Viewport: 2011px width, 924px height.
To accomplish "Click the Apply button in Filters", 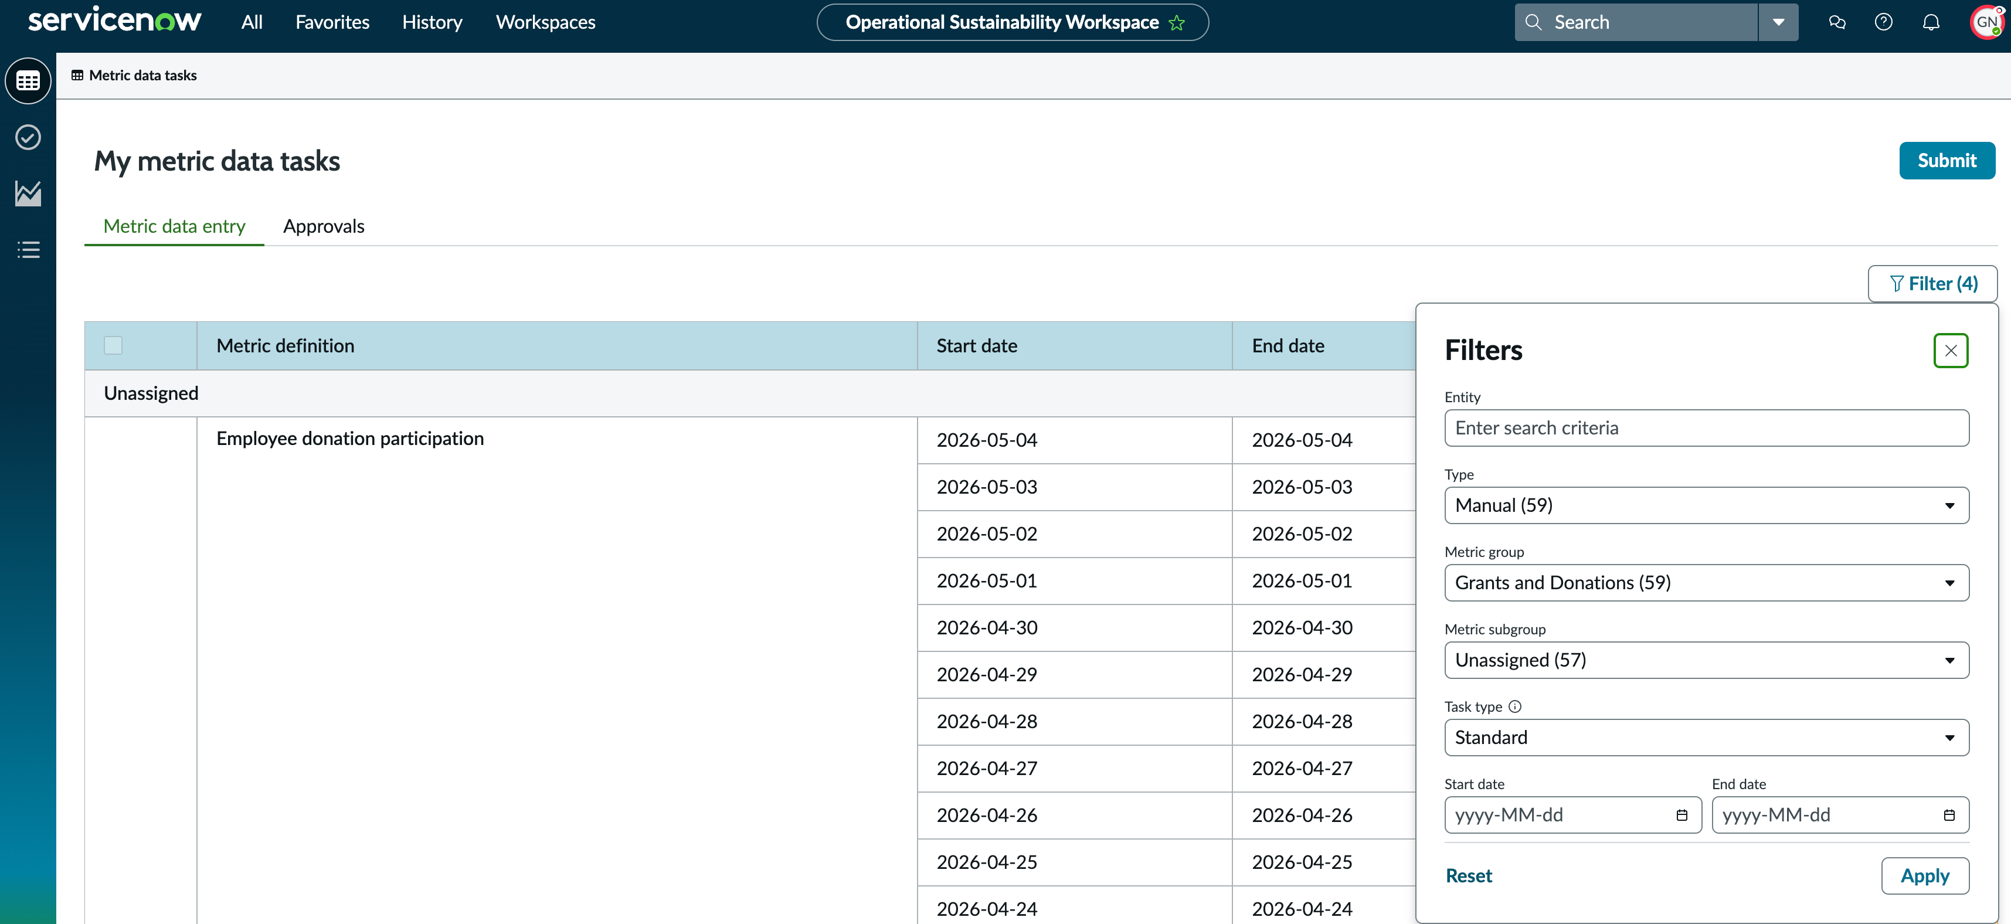I will pyautogui.click(x=1925, y=875).
